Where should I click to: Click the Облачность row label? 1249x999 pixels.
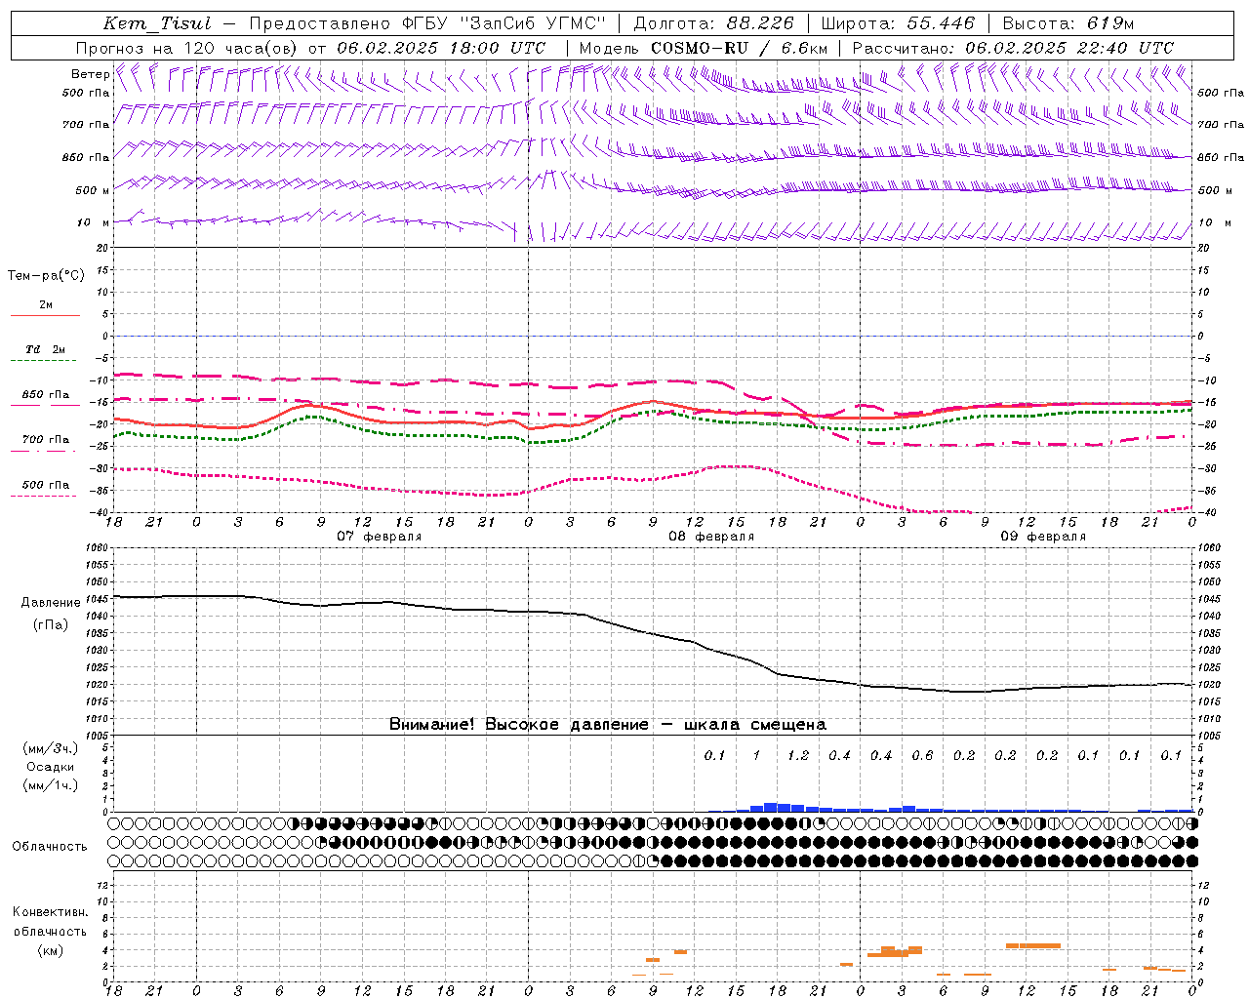click(50, 846)
